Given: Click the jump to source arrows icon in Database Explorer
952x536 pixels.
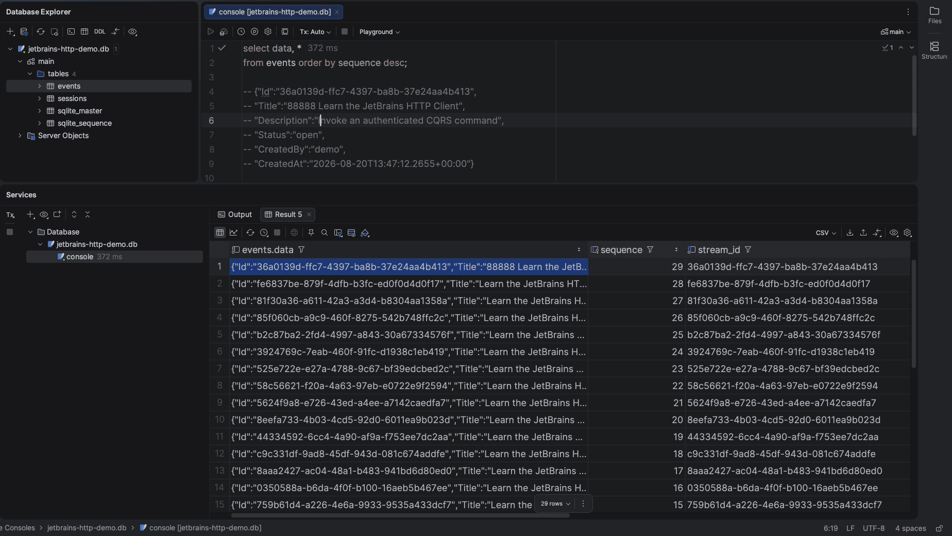Looking at the screenshot, I should [115, 32].
